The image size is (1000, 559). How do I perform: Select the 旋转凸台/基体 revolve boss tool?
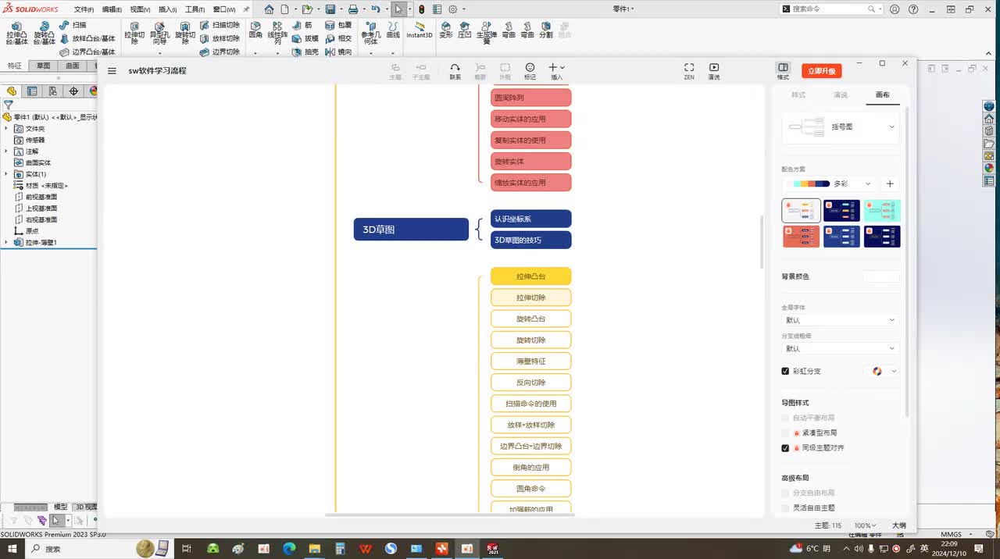coord(44,34)
